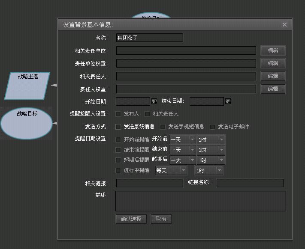Click the dialog title 设置背景基本信息
The image size is (305, 249).
(88, 25)
